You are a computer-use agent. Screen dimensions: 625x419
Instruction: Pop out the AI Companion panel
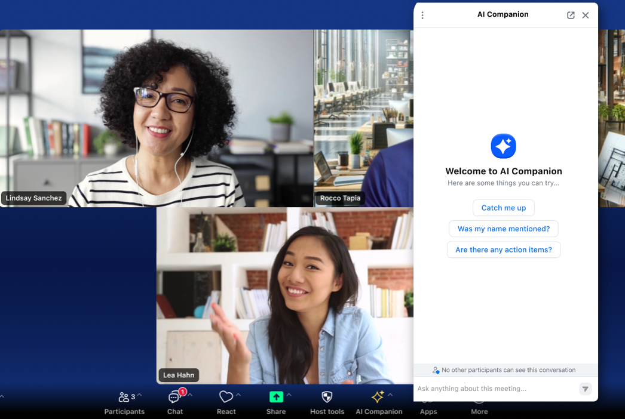(x=571, y=15)
